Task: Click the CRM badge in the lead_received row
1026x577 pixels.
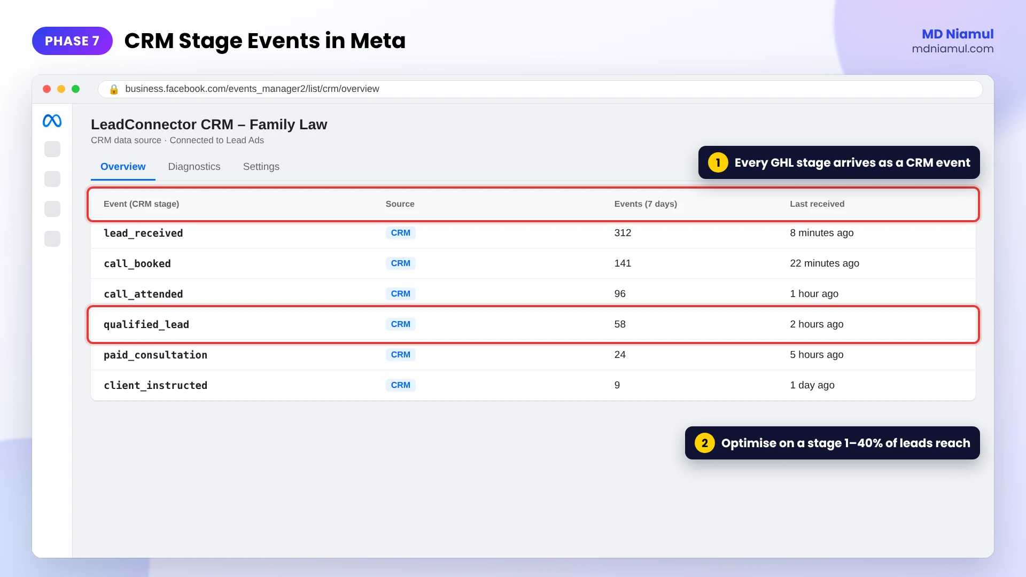Action: pos(401,233)
